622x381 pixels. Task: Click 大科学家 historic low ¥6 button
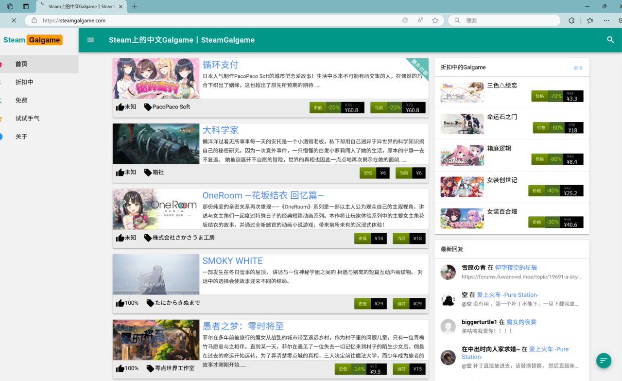(375, 173)
